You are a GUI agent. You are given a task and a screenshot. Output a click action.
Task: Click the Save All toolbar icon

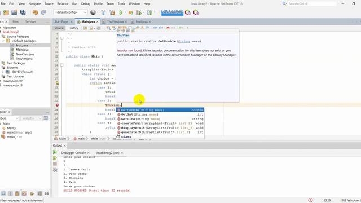(23, 12)
